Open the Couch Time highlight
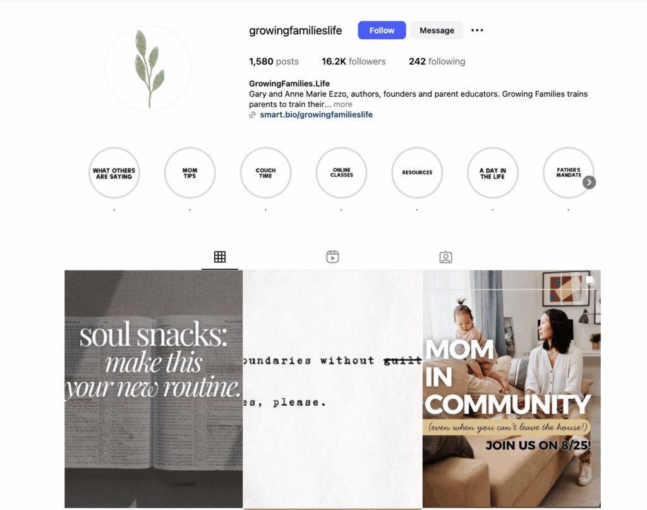Image resolution: width=647 pixels, height=510 pixels. tap(265, 173)
